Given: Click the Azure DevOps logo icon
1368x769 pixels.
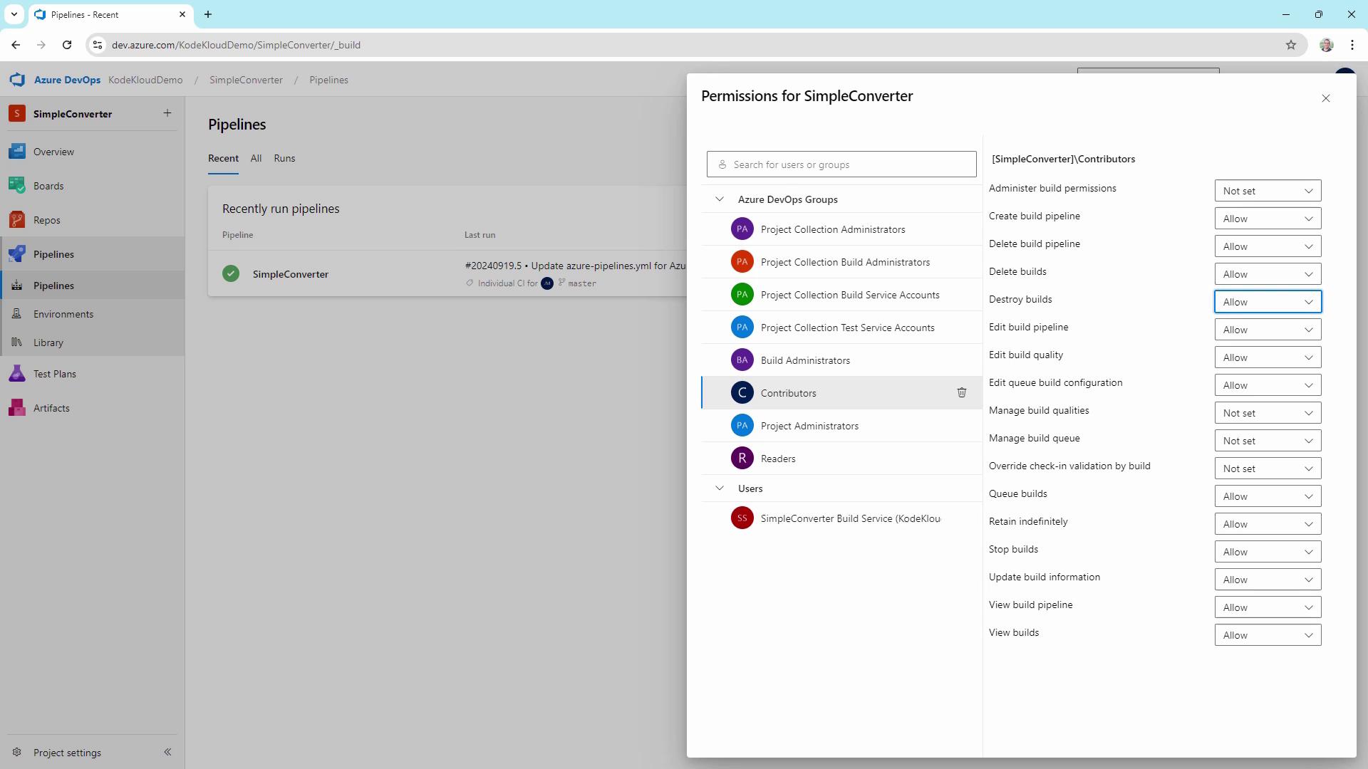Looking at the screenshot, I should click(x=17, y=80).
